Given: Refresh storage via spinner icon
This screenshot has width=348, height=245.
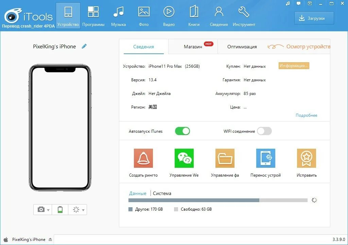Looking at the screenshot, I should tap(314, 200).
